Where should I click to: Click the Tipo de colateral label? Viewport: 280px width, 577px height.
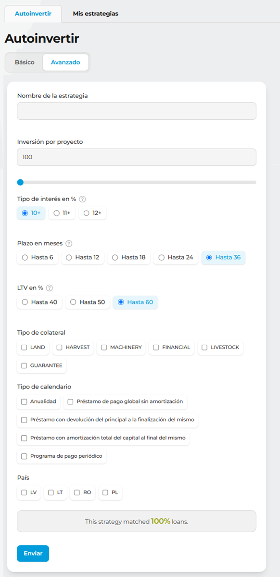pyautogui.click(x=41, y=333)
